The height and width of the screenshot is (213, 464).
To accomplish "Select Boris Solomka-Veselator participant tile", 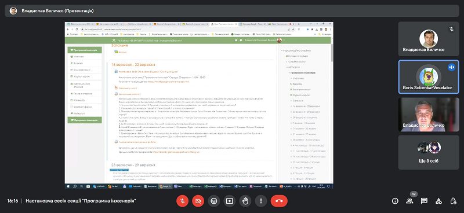I will 429,77.
